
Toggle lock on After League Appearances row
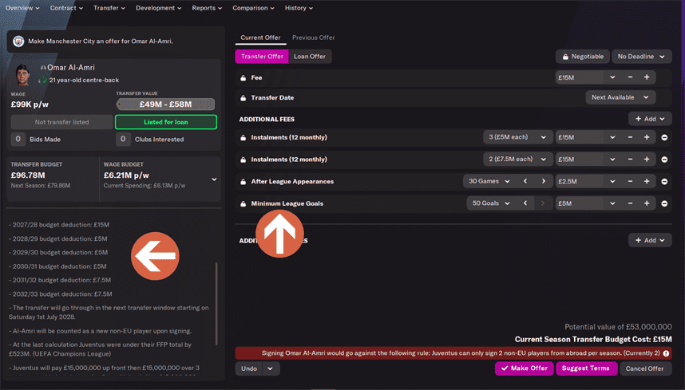point(243,182)
